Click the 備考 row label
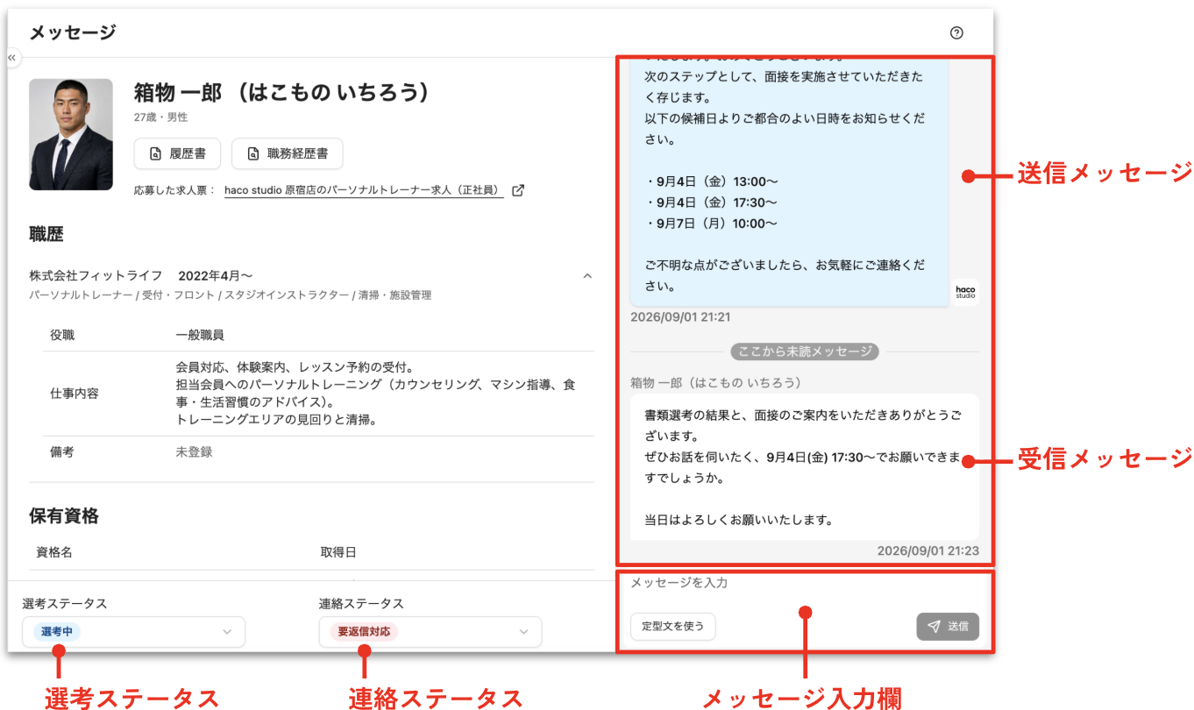Screen dimensions: 1194x710 62,452
